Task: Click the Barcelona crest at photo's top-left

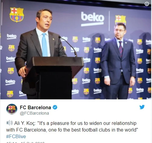Action: (17, 14)
